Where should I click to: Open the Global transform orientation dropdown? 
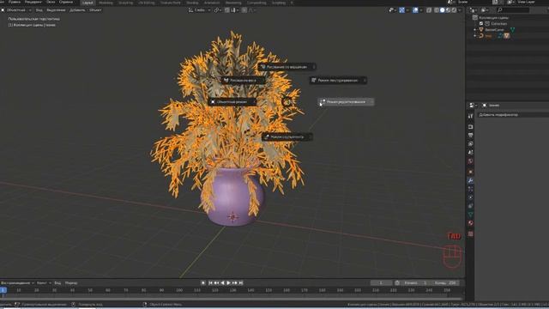(200, 10)
